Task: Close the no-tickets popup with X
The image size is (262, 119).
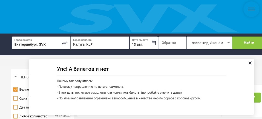Action: coord(250,63)
